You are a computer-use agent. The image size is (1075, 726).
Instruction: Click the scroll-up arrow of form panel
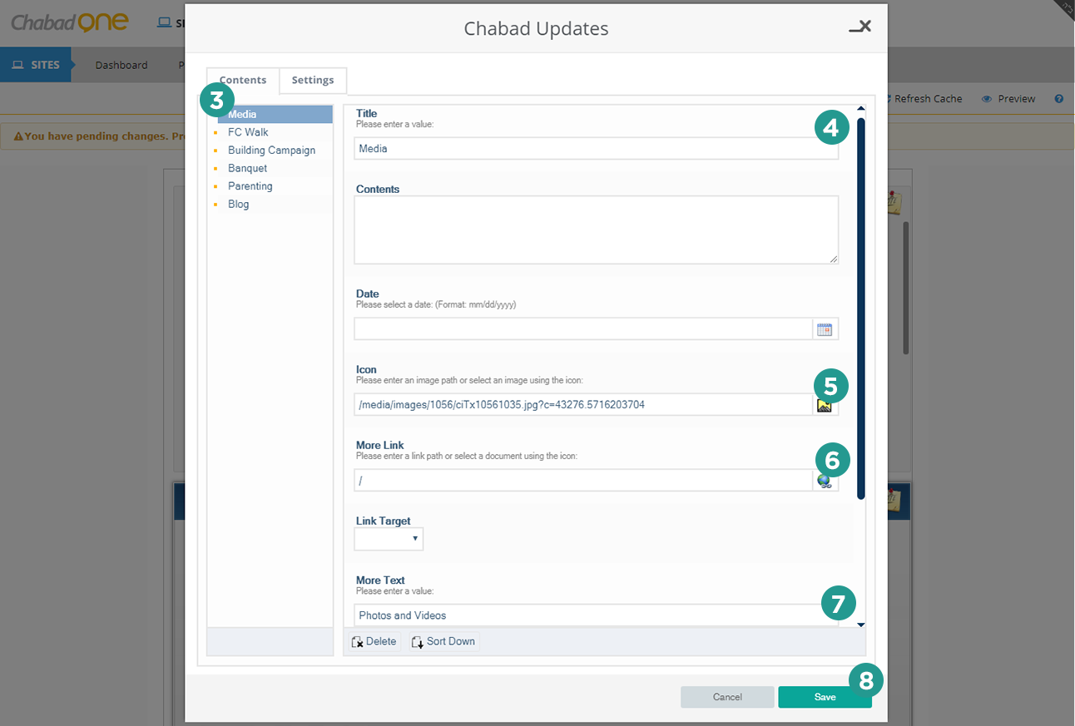coord(861,109)
